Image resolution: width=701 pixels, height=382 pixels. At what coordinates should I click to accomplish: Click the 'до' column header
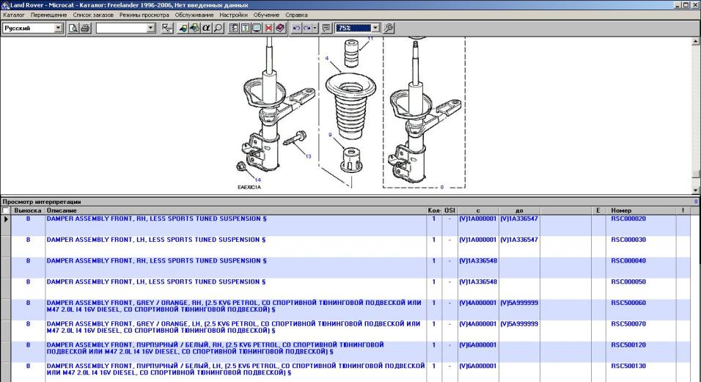click(x=519, y=210)
